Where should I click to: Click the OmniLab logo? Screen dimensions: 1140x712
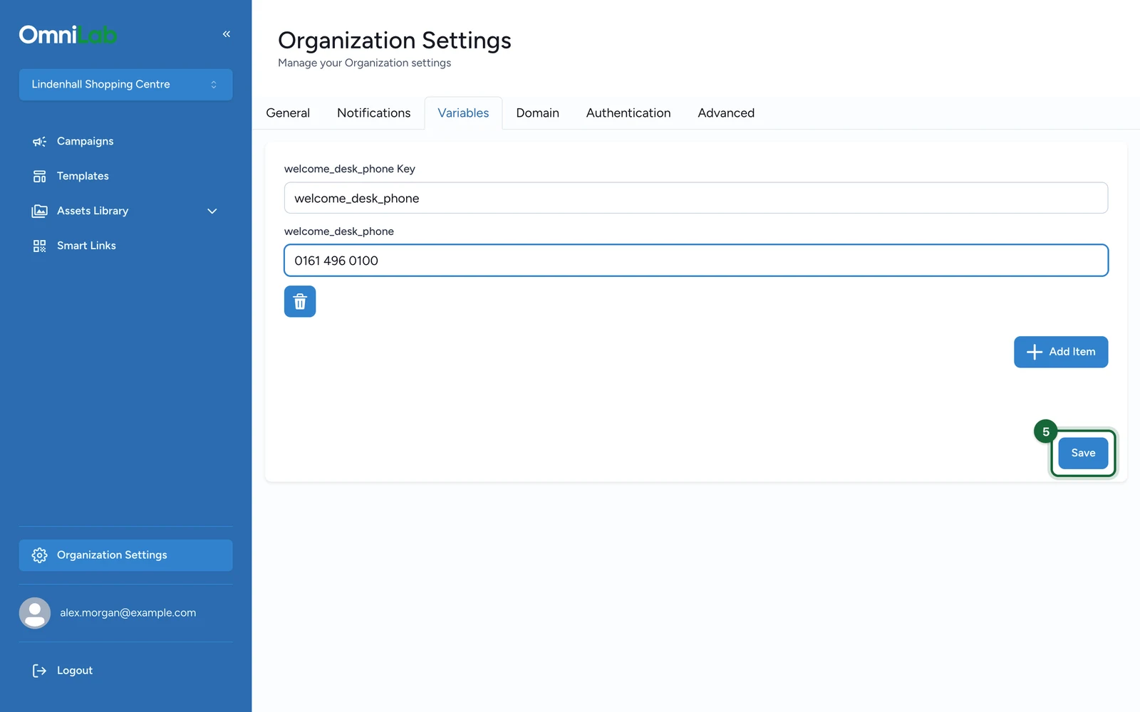pyautogui.click(x=68, y=34)
